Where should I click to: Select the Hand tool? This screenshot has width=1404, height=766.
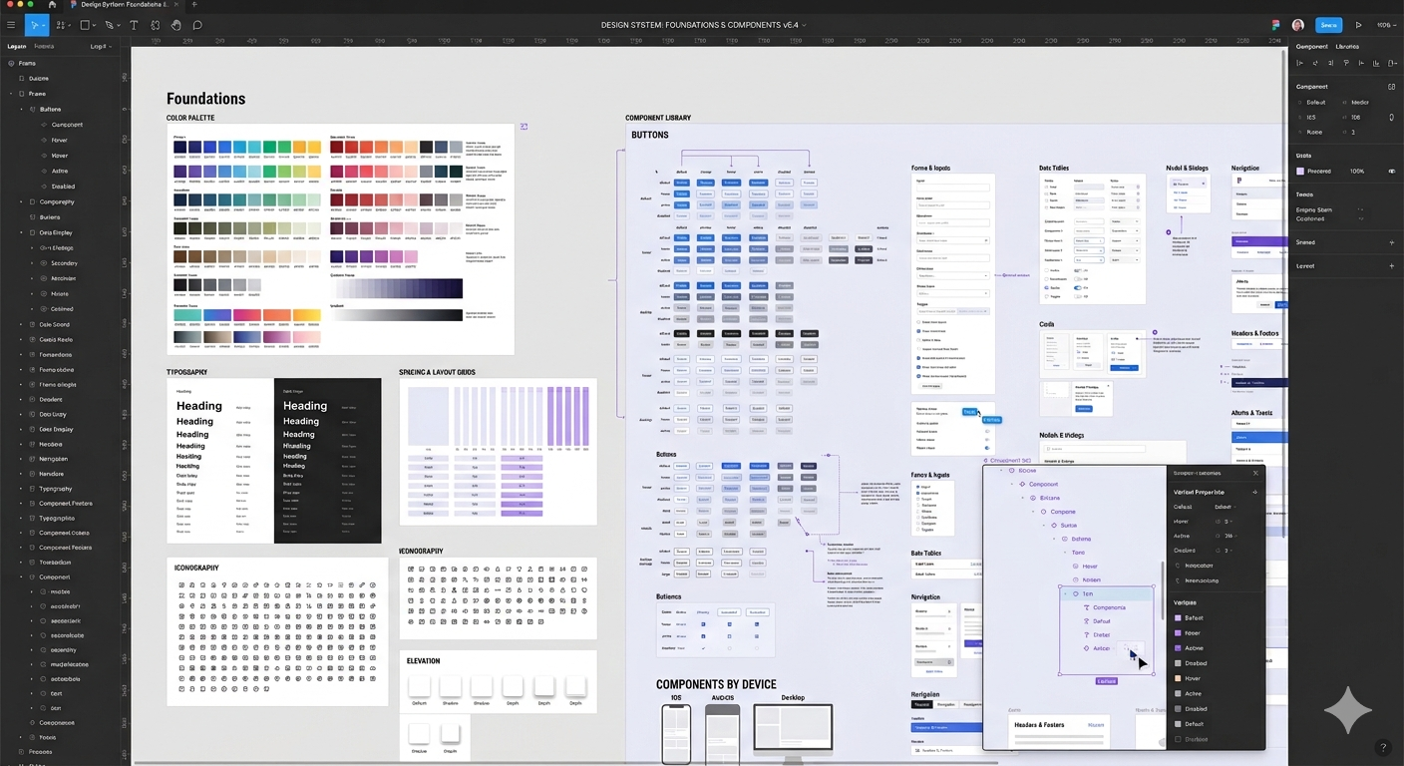pos(175,25)
